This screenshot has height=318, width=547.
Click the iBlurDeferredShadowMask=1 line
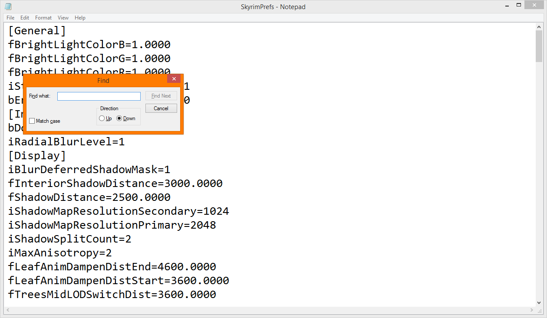89,170
